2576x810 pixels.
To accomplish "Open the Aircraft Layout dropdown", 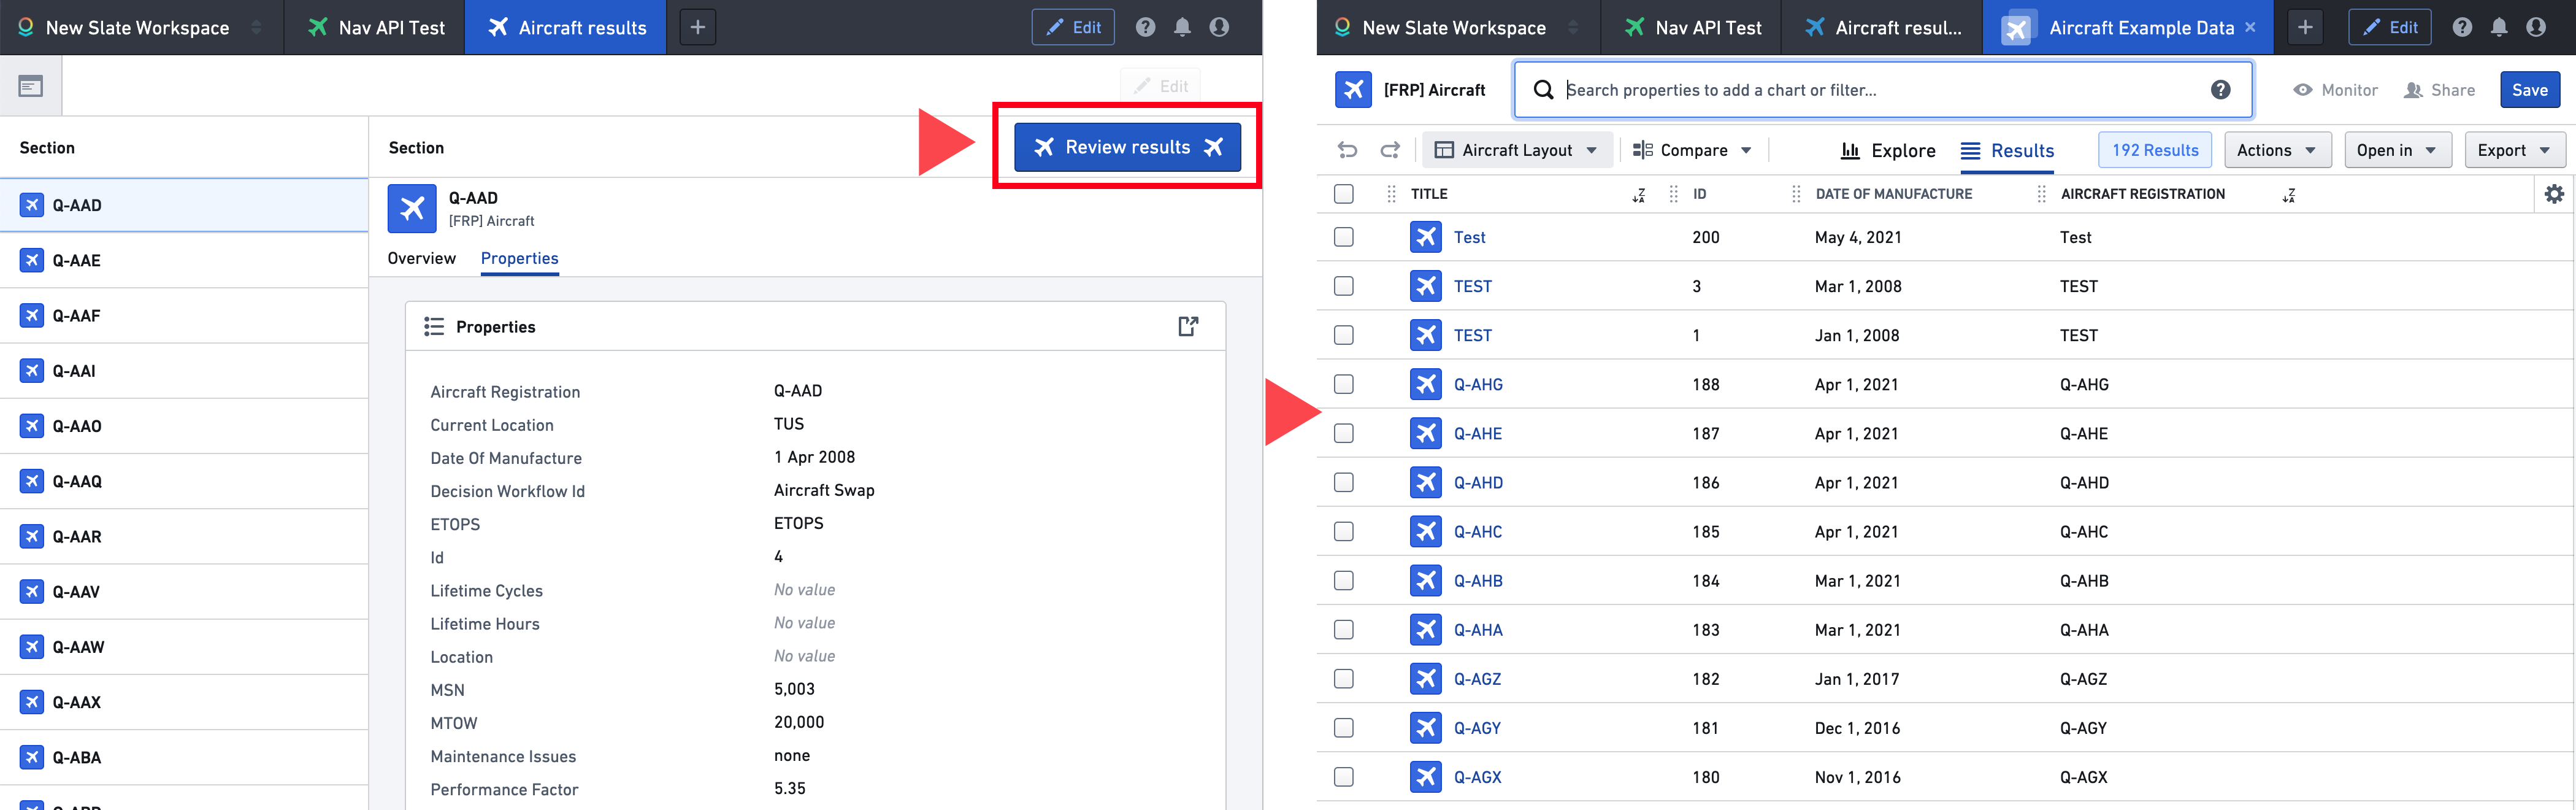I will [x=1517, y=150].
